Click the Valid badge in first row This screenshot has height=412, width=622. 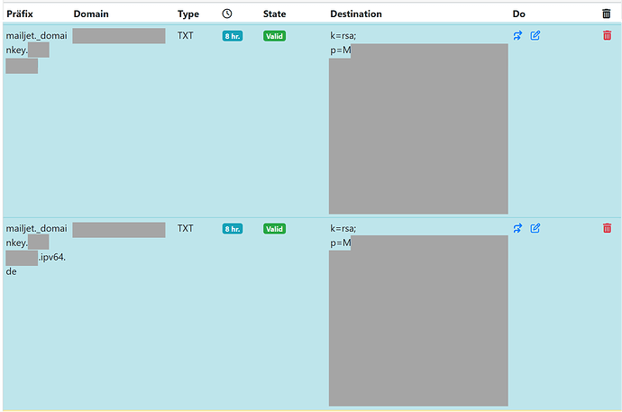(x=274, y=36)
